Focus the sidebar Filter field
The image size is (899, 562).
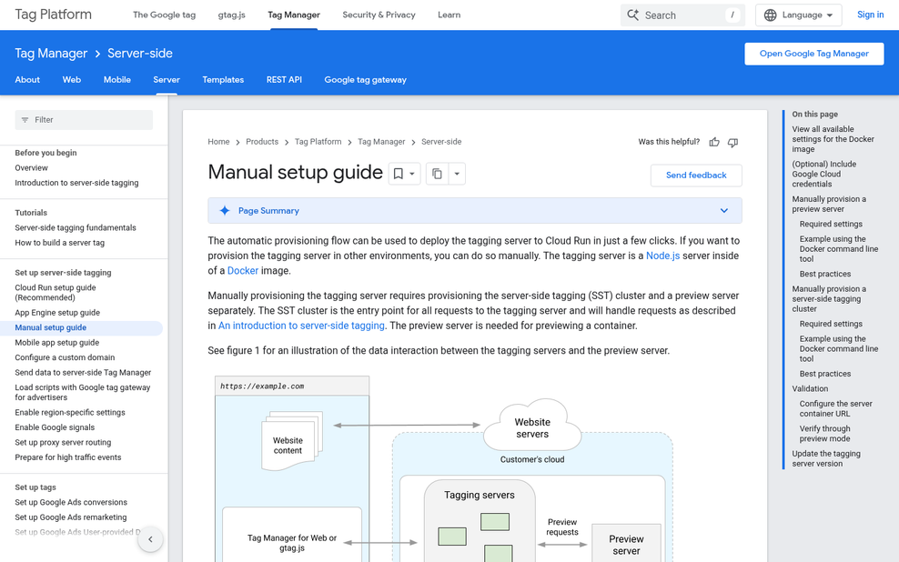[84, 120]
